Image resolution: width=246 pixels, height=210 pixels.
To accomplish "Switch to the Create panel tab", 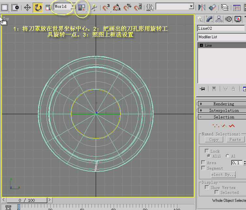I will click(x=200, y=19).
